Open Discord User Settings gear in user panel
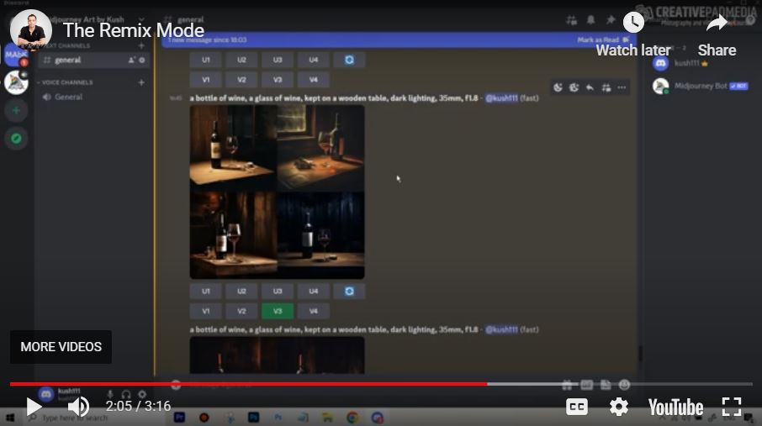The height and width of the screenshot is (426, 762). pos(142,394)
